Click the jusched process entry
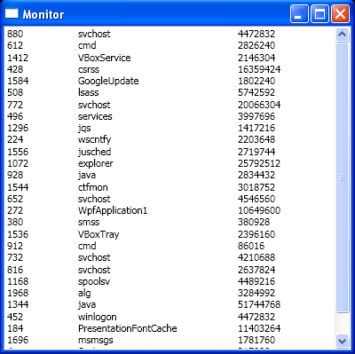 coord(94,152)
